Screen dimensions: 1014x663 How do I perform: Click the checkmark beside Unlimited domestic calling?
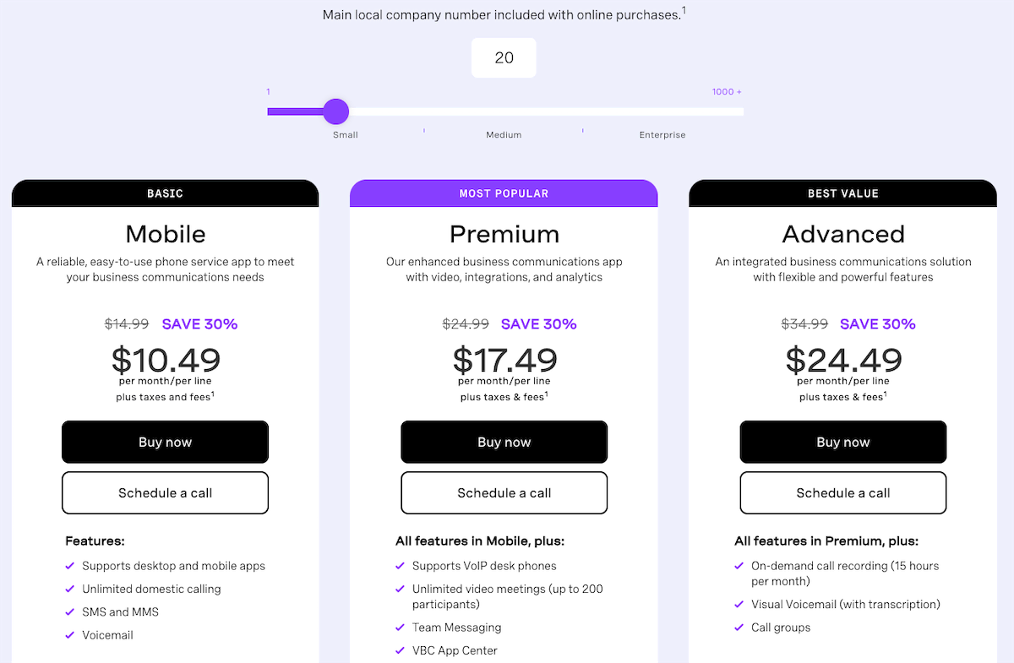[69, 589]
